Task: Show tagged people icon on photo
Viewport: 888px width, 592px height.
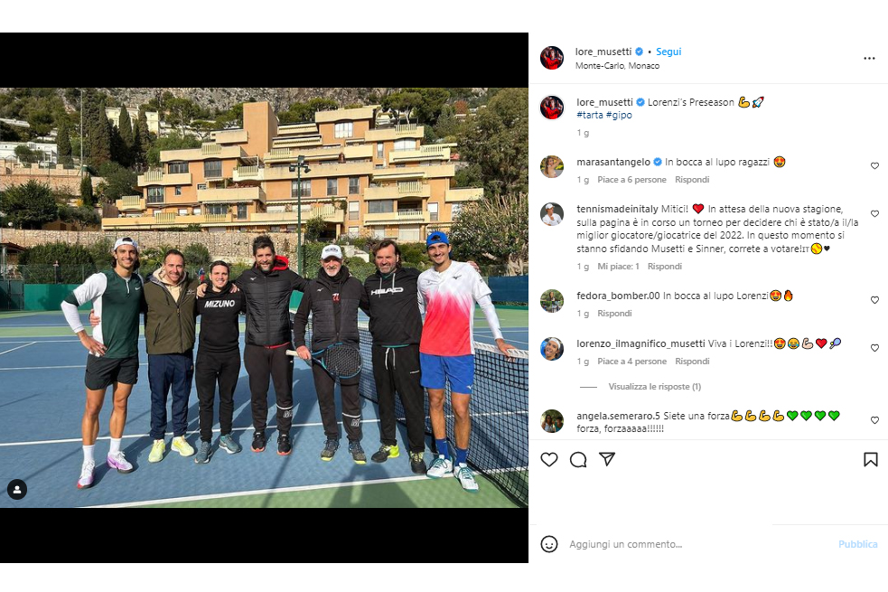Action: pos(17,490)
